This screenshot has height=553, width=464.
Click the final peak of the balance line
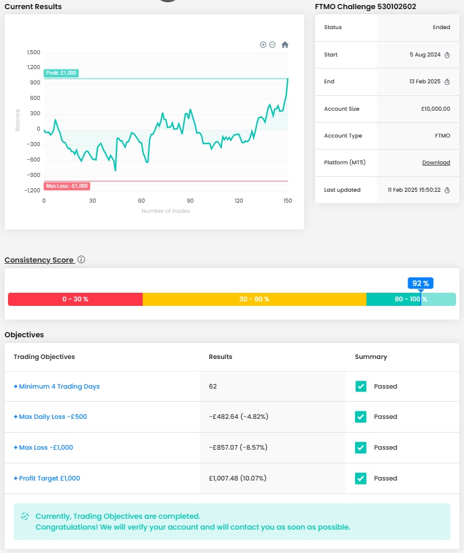click(288, 79)
